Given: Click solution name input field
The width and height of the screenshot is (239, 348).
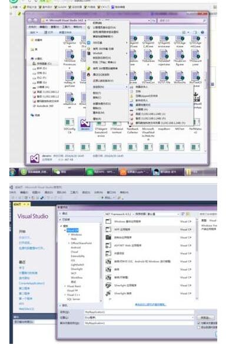Looking at the screenshot, I should tap(139, 323).
